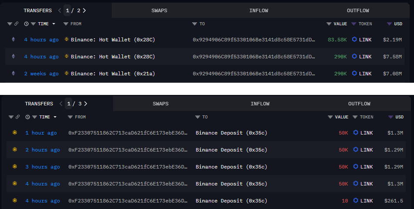The width and height of the screenshot is (414, 209).
Task: Open Binance: Hot Wallet (0x21a) entity
Action: coord(113,74)
